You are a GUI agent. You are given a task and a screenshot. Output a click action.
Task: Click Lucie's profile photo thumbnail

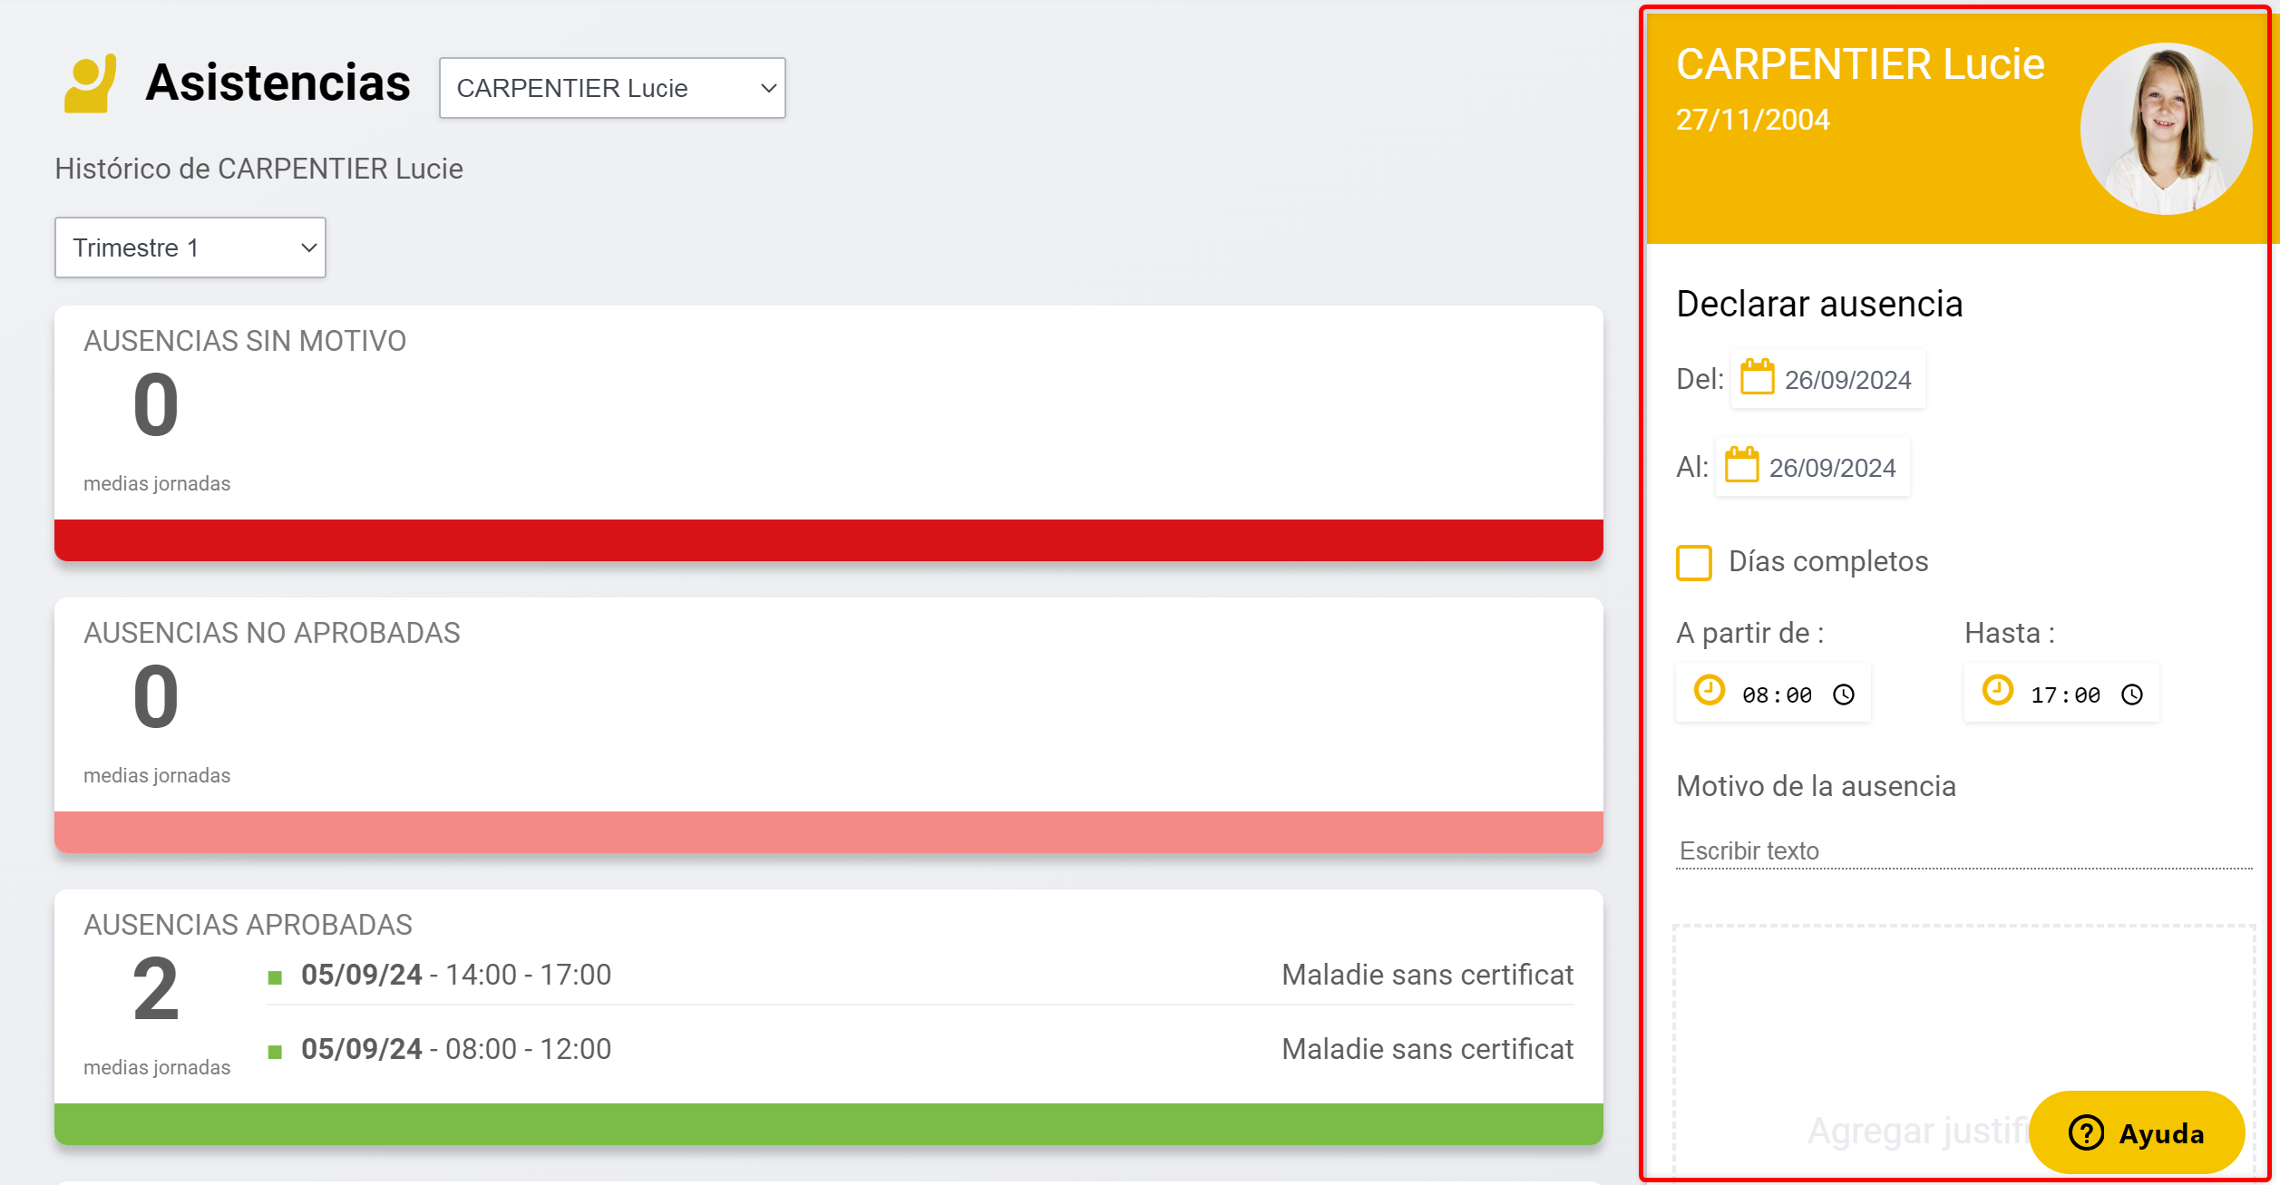coord(2166,129)
